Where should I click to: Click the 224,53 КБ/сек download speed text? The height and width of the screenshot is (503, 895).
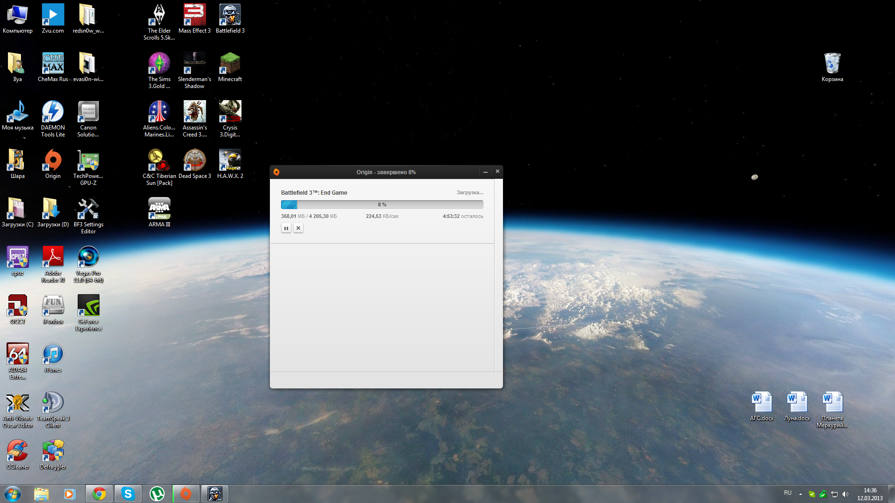click(382, 216)
